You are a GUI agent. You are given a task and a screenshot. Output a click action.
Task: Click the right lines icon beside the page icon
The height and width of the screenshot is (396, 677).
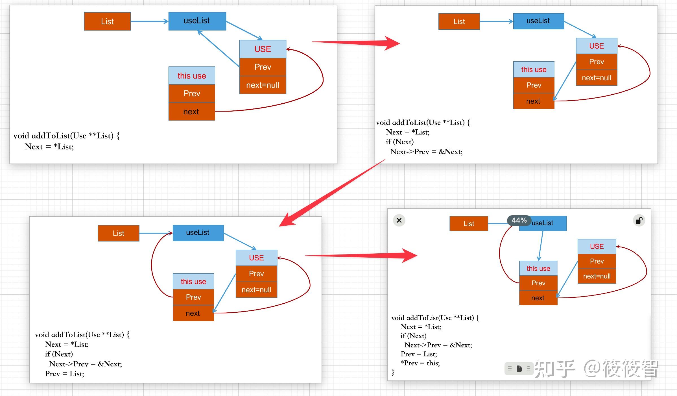[528, 369]
